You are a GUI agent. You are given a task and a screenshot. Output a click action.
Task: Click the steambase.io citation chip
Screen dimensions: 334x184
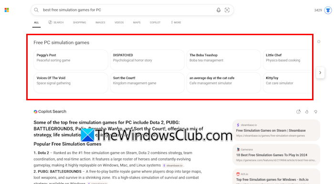pos(173,165)
